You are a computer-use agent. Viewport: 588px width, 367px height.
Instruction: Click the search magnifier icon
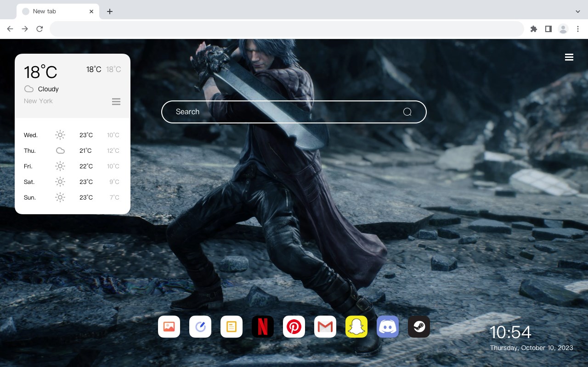(407, 112)
